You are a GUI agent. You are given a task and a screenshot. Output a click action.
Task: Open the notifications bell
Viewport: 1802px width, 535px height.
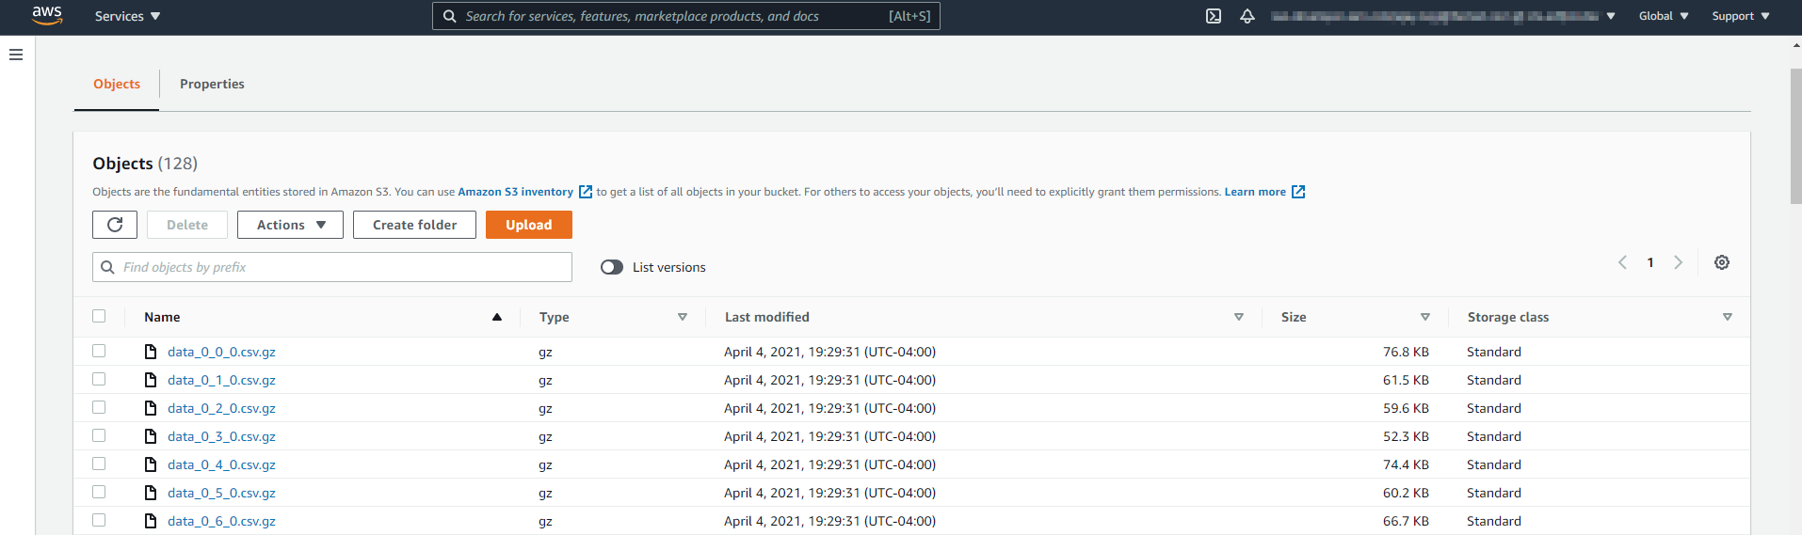(1247, 16)
